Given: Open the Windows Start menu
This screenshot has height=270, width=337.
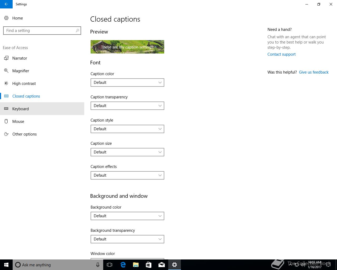Looking at the screenshot, I should [6, 265].
